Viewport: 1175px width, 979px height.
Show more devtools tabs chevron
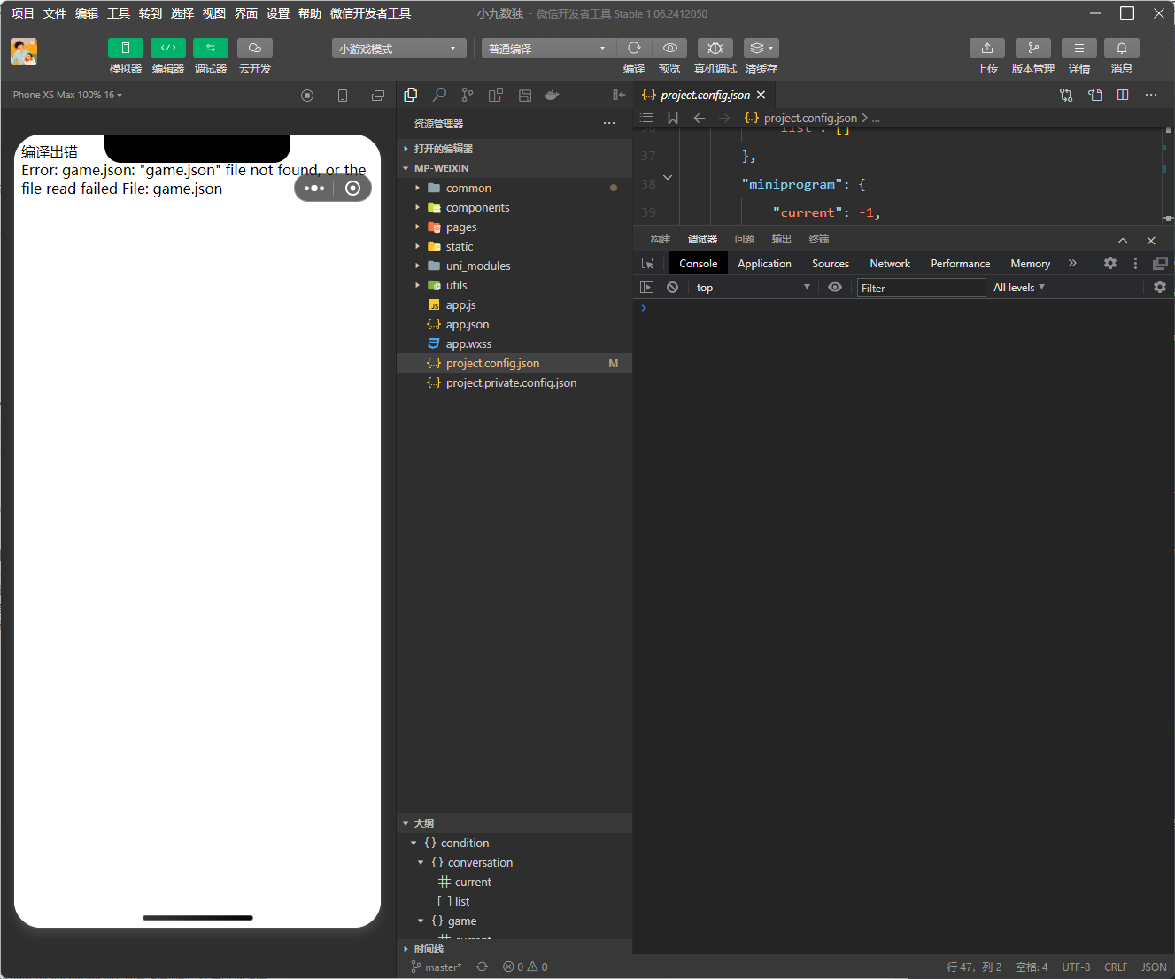pos(1072,263)
